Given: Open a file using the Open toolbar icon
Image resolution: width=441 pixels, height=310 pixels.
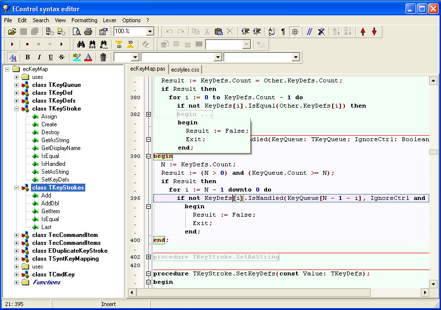Looking at the screenshot, I should [x=12, y=31].
